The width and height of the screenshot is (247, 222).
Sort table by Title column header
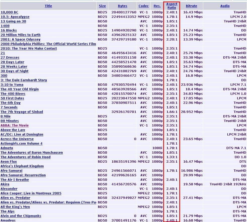[x=48, y=6]
